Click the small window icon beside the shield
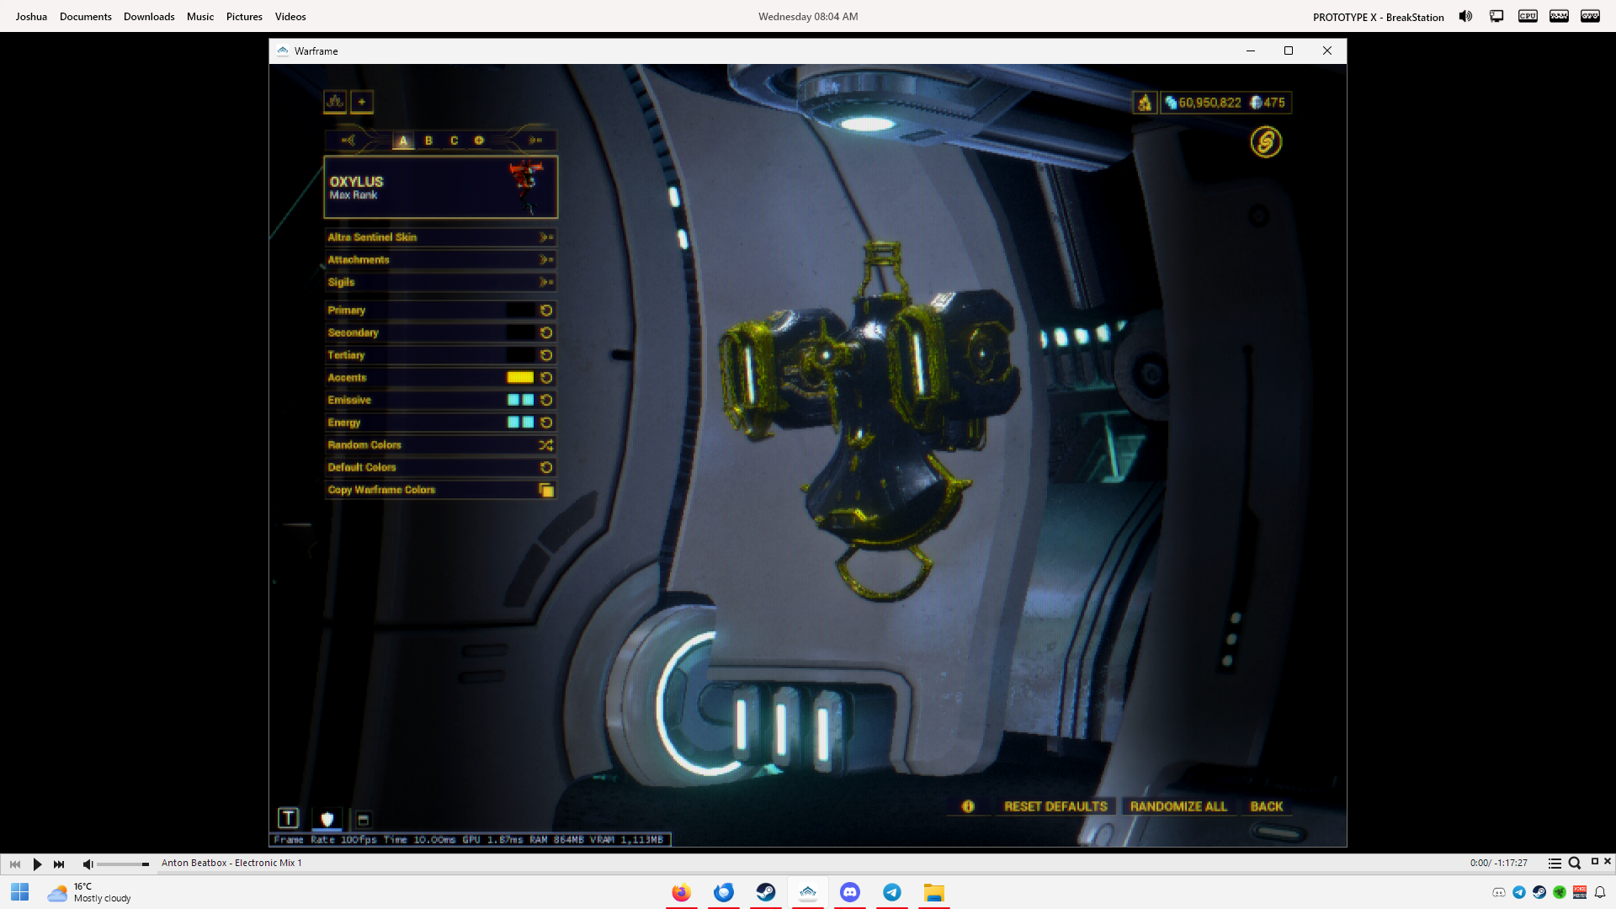The width and height of the screenshot is (1616, 909). pos(364,819)
